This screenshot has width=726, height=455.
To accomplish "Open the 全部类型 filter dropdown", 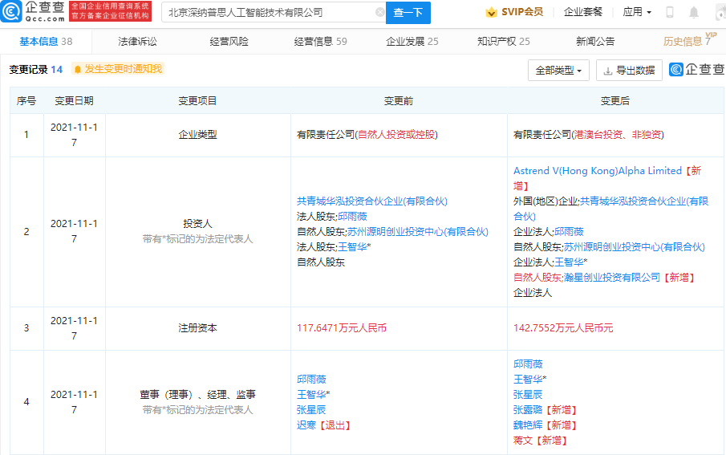I will 558,71.
